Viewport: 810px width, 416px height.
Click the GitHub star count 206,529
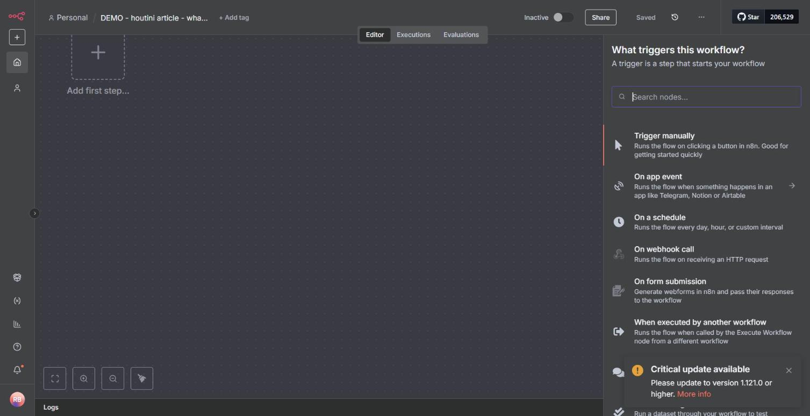coord(782,17)
